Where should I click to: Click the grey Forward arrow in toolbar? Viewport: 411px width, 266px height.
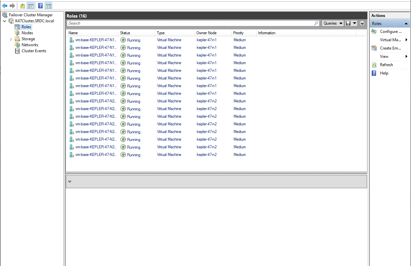click(12, 6)
